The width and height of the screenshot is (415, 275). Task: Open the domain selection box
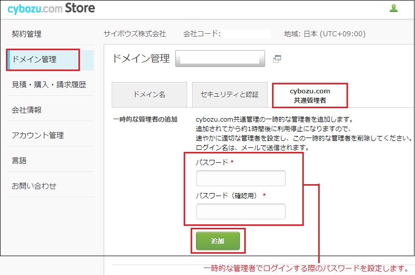click(220, 59)
